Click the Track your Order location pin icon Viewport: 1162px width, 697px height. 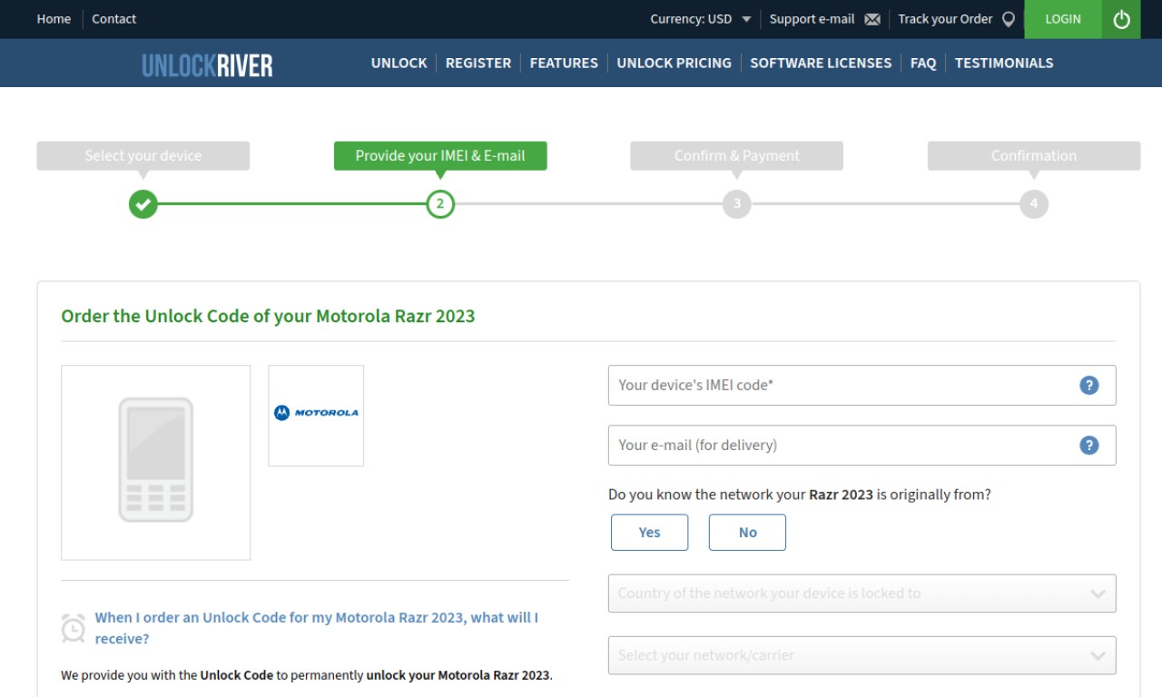(1008, 19)
